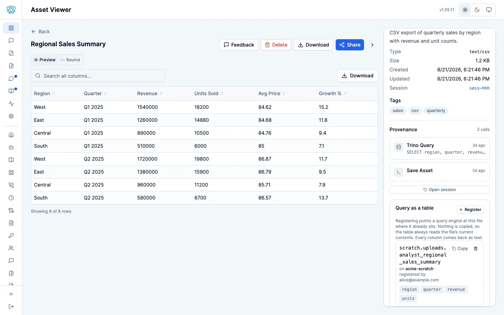504x315 pixels.
Task: Open the key icon in the sidebar
Action: (11, 236)
